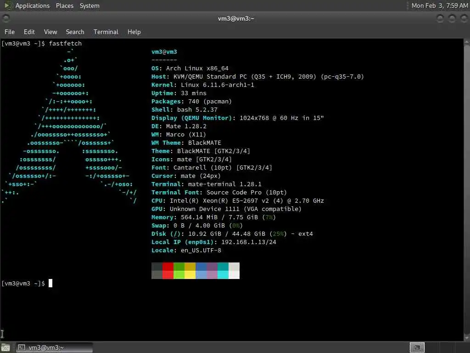Click the blue color block in the palette
470x353 pixels.
(x=201, y=271)
